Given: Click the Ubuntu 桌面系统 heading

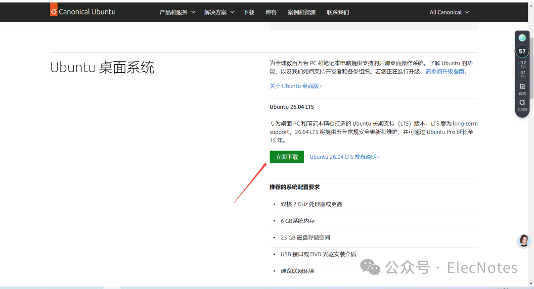Looking at the screenshot, I should pos(102,67).
